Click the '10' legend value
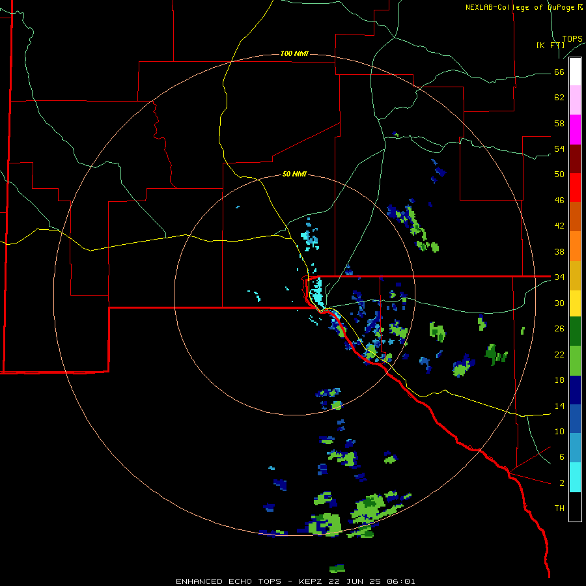Image resolution: width=586 pixels, height=586 pixels. [x=559, y=431]
